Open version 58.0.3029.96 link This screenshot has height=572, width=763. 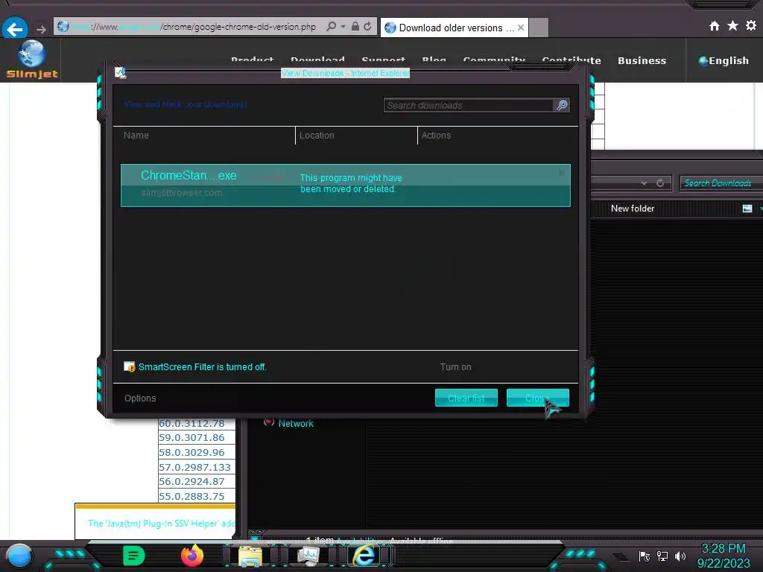pyautogui.click(x=191, y=452)
